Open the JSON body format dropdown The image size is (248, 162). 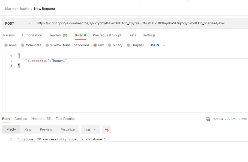[x=158, y=45]
